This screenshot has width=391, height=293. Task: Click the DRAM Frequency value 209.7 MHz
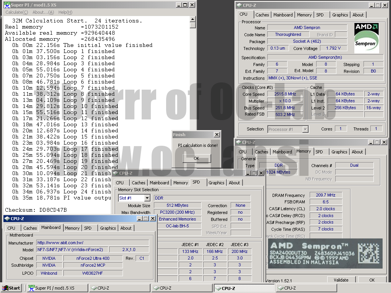(x=326, y=195)
